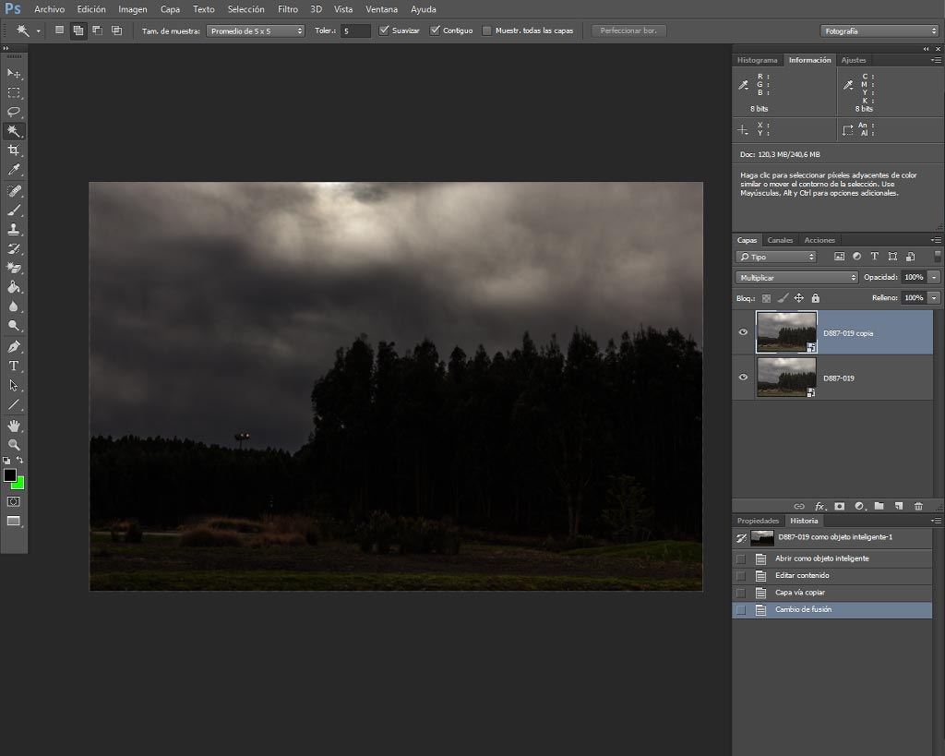Select the Pen tool
This screenshot has width=945, height=756.
point(14,347)
